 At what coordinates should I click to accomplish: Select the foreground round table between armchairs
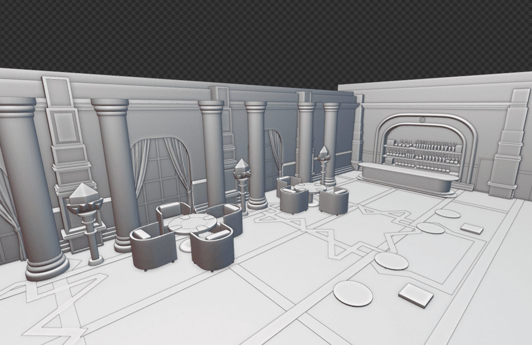tap(192, 232)
